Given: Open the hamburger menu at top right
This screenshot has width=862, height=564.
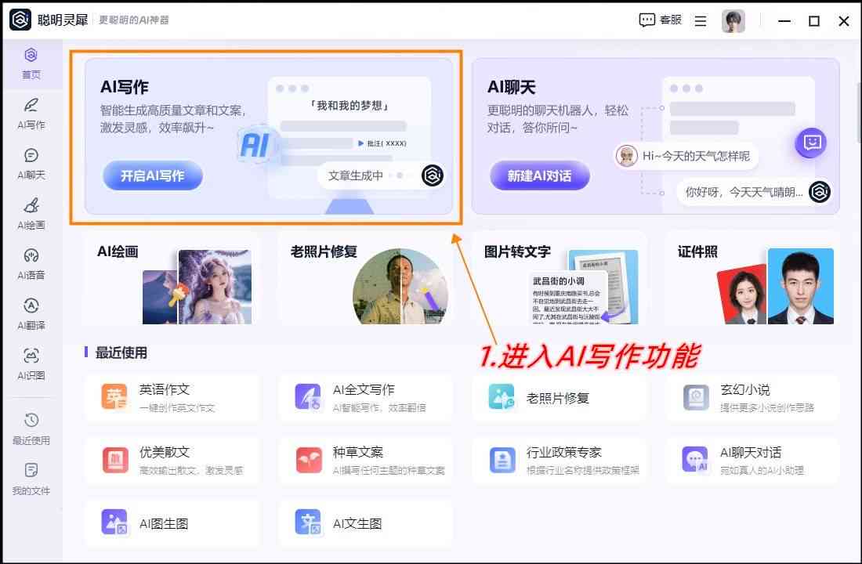Looking at the screenshot, I should pos(700,20).
